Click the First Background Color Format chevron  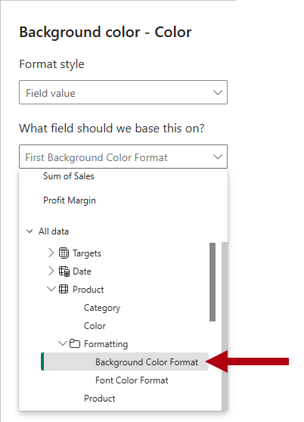[x=218, y=157]
